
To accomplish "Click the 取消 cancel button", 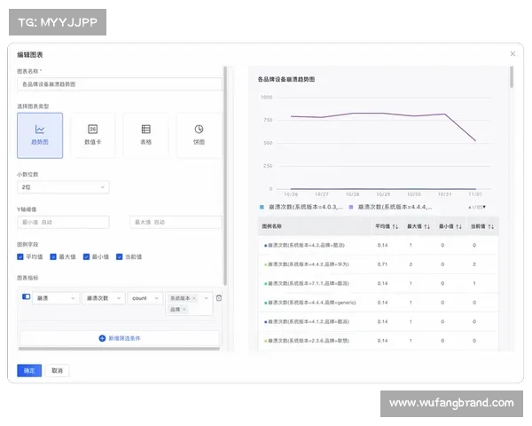I will [56, 370].
